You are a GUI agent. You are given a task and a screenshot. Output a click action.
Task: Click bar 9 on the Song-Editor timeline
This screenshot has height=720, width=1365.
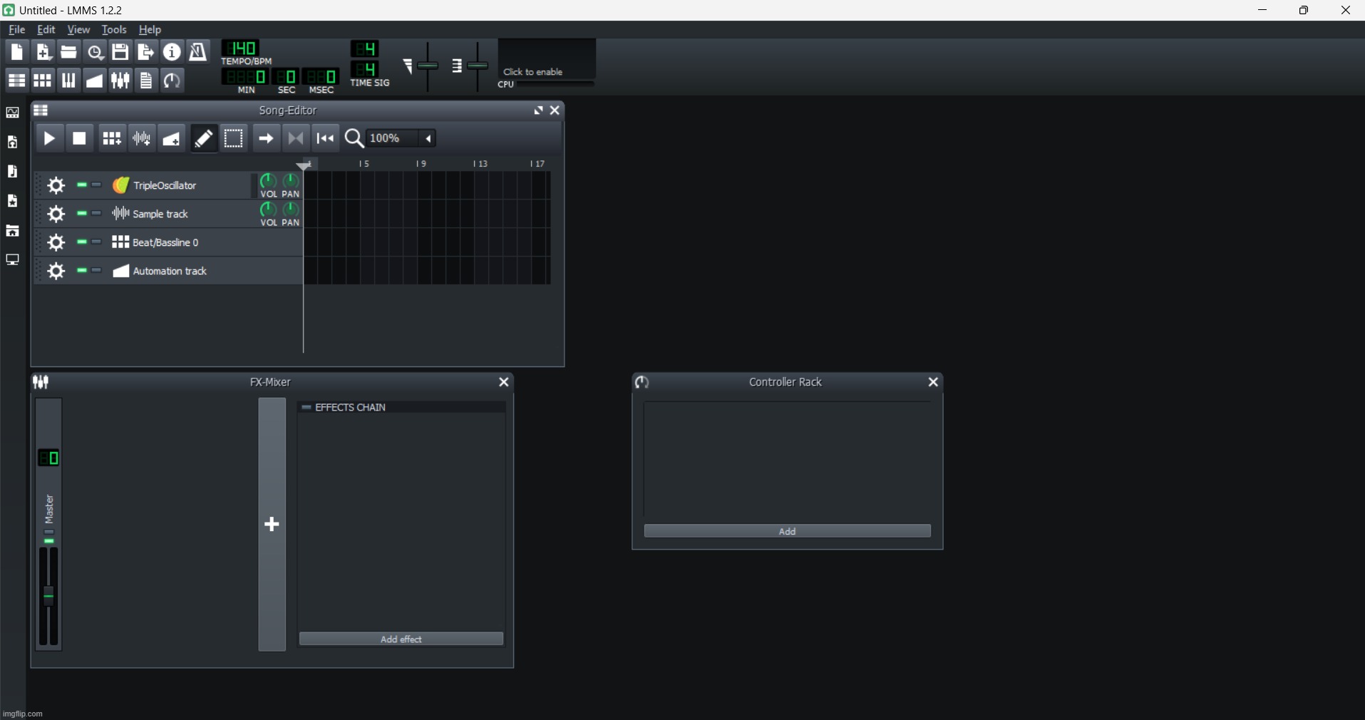point(423,164)
